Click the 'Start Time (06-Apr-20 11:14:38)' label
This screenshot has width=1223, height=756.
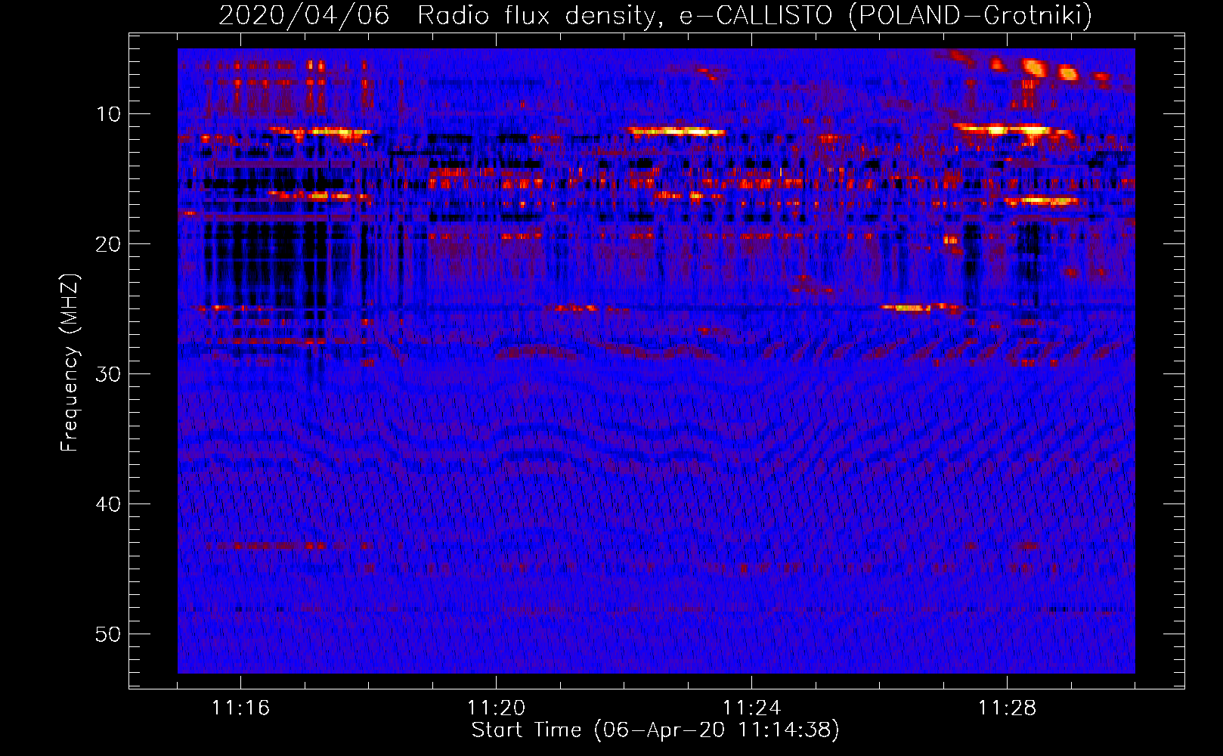(x=655, y=730)
